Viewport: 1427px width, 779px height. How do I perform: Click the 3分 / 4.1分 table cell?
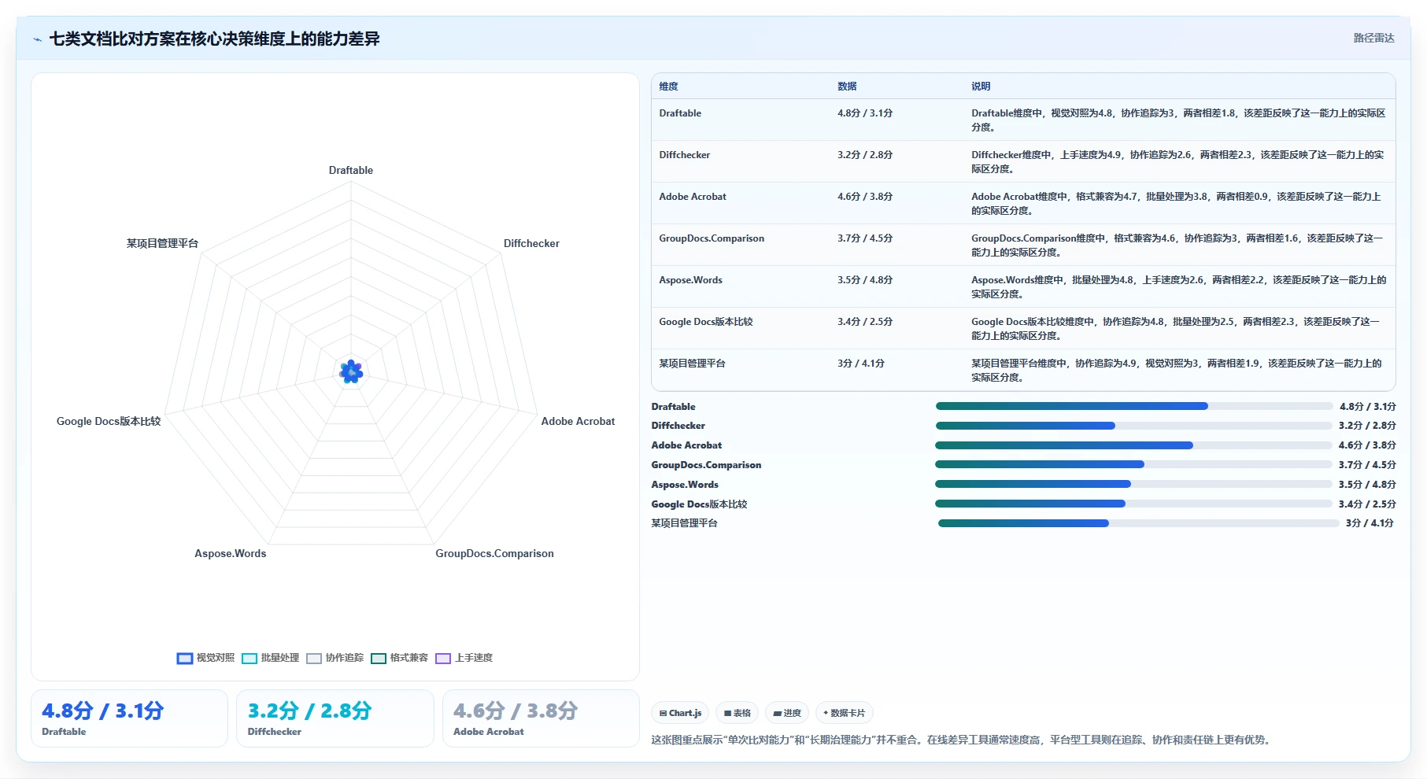click(861, 364)
